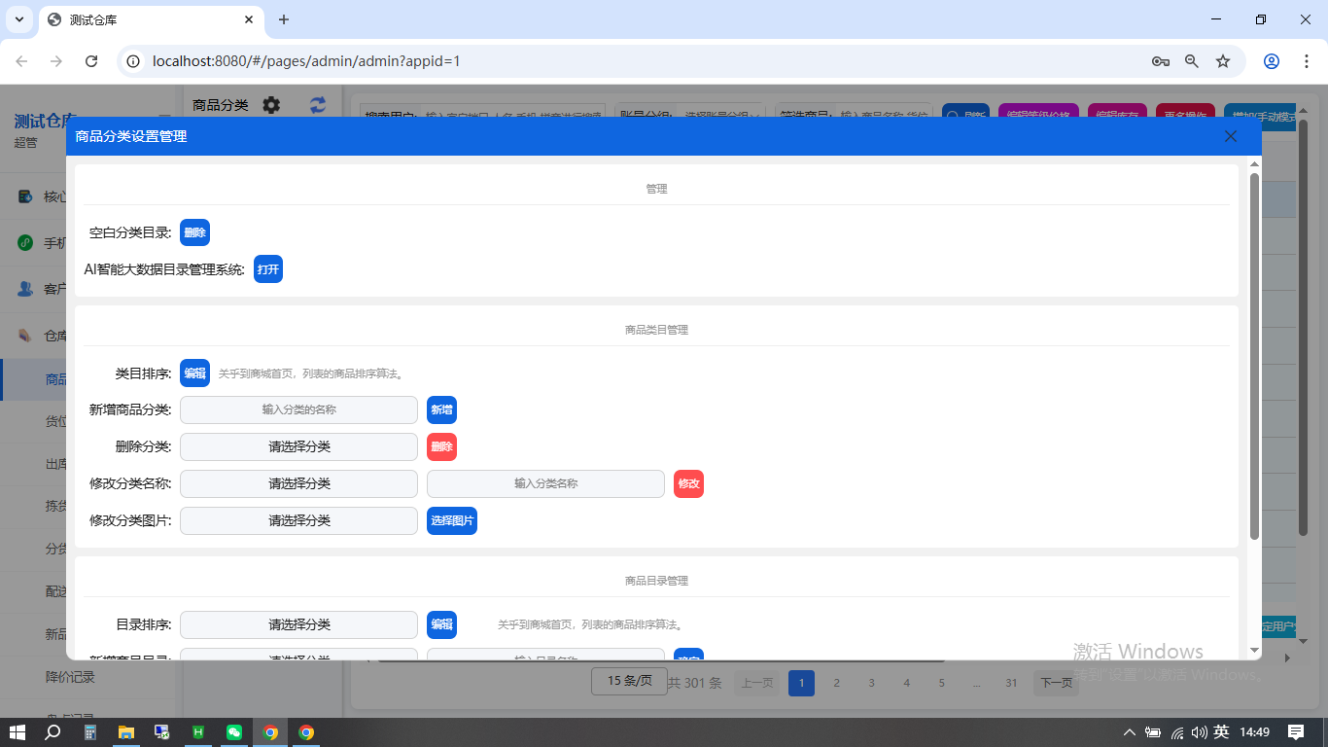Viewport: 1328px width, 747px height.
Task: Open the 15条/页 page size selector
Action: (x=629, y=681)
